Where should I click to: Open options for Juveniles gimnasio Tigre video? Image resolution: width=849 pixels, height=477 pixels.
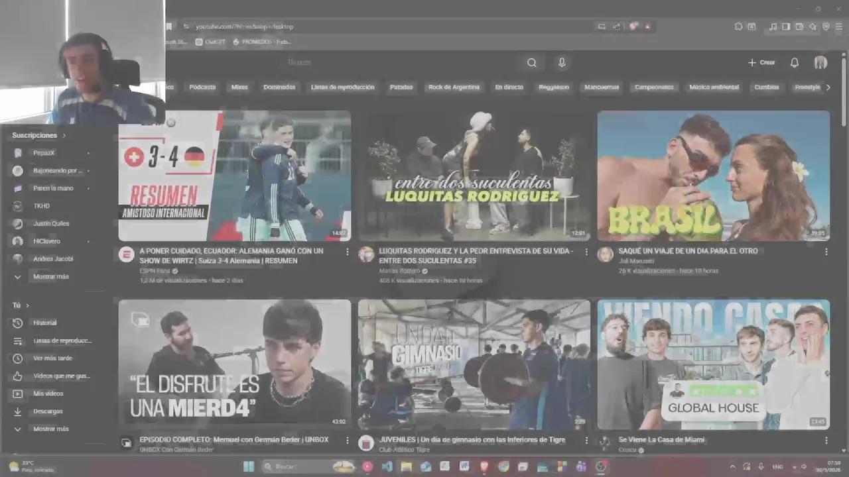pyautogui.click(x=586, y=440)
